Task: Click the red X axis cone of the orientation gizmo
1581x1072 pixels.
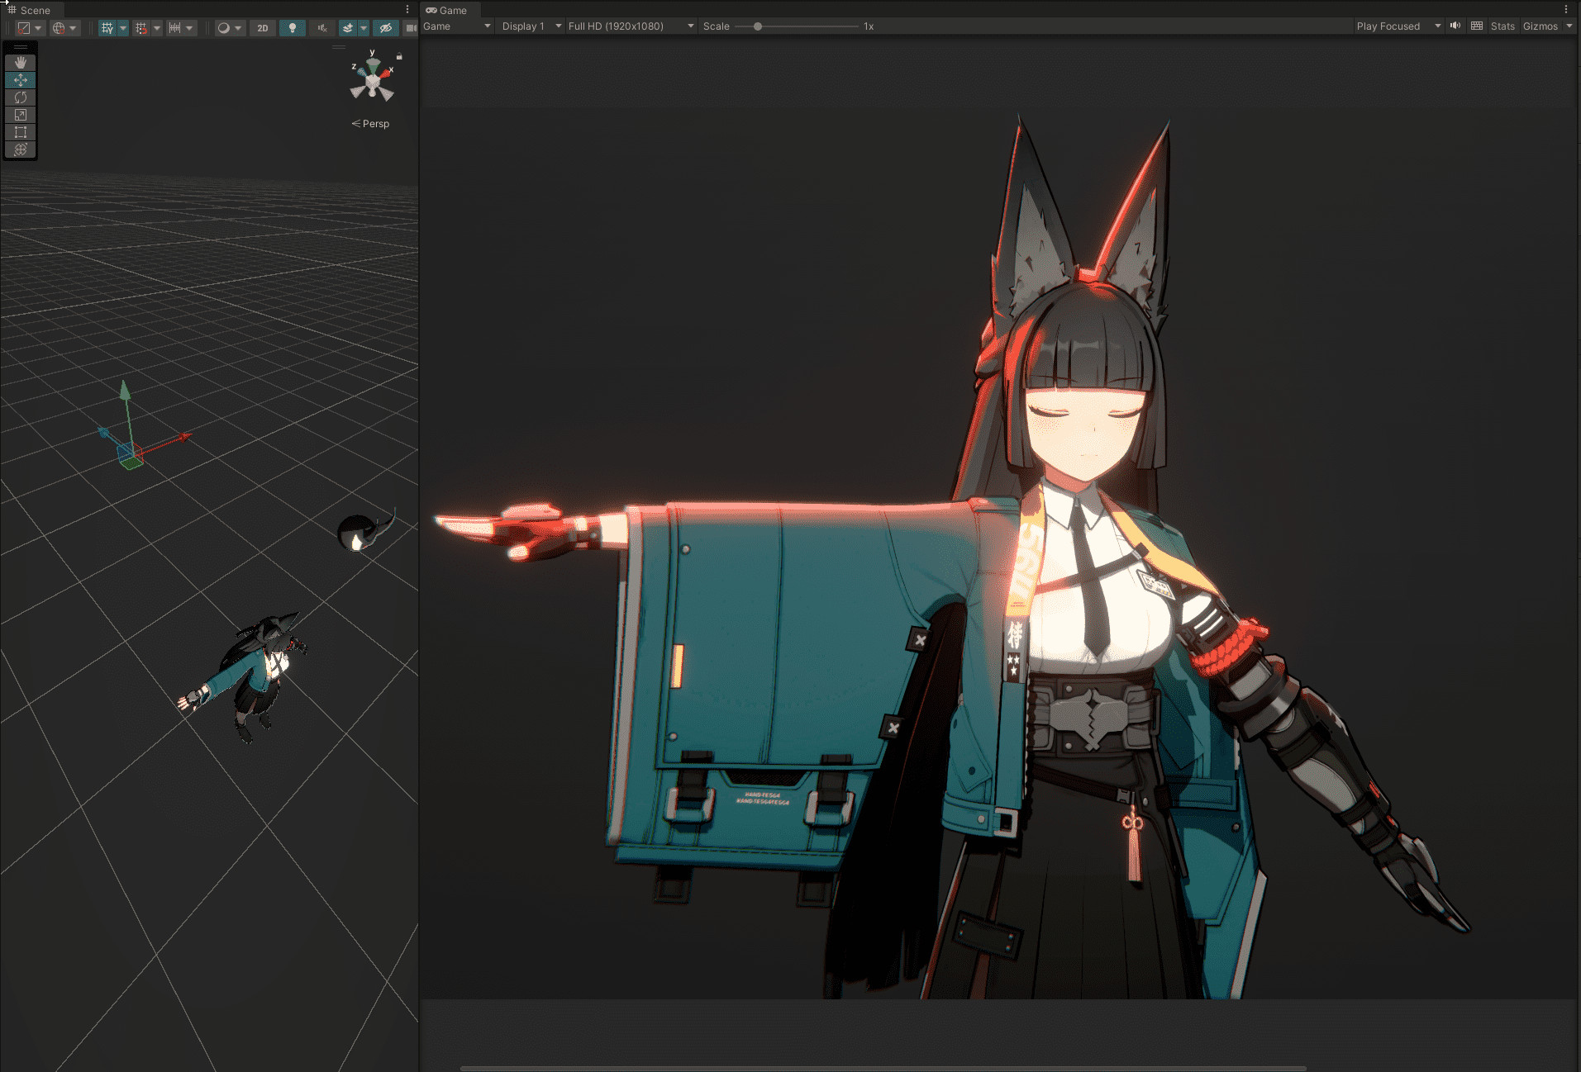Action: point(386,74)
